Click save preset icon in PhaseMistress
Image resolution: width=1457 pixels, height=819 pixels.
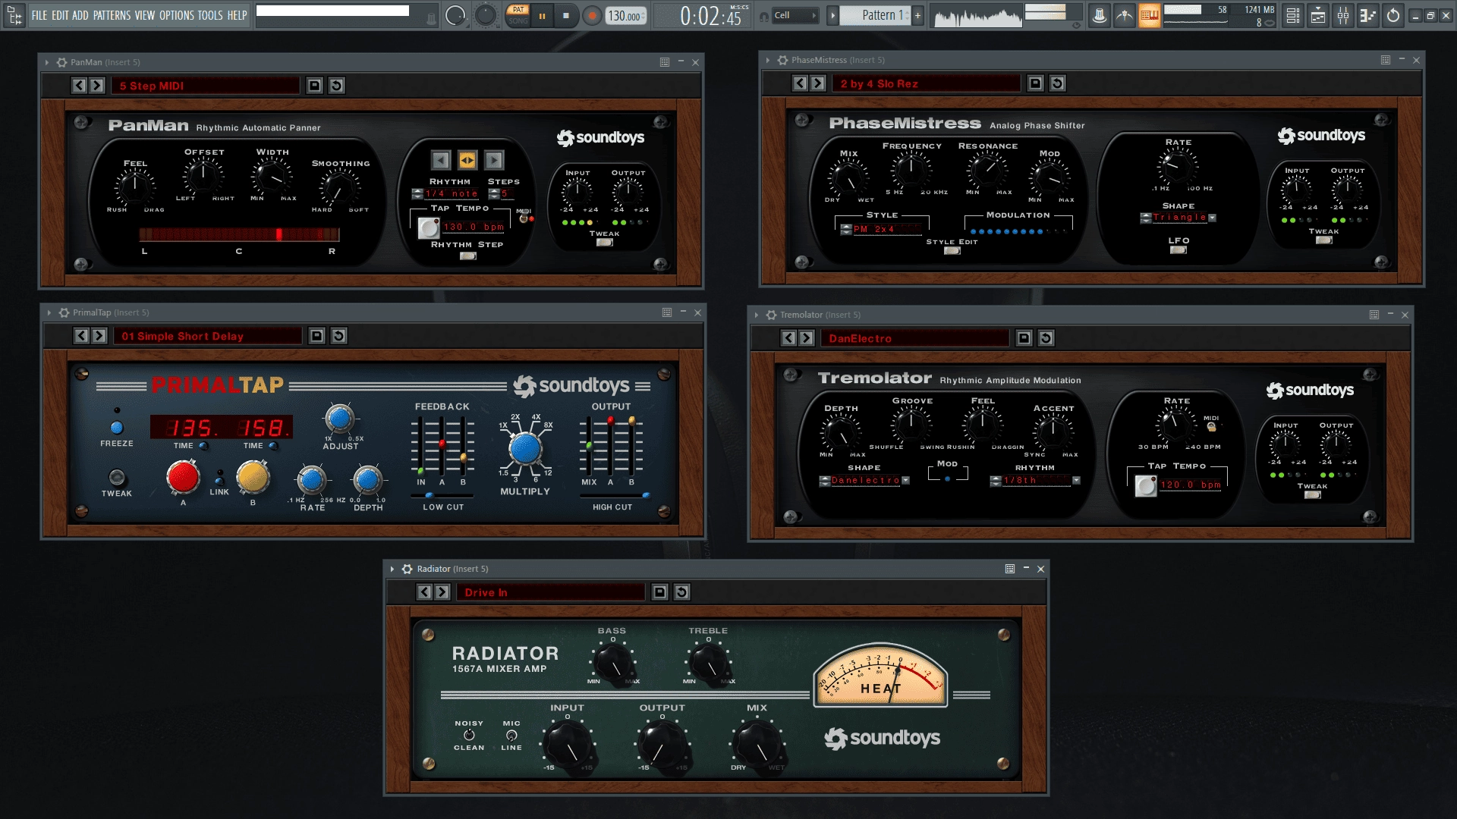[x=1035, y=83]
